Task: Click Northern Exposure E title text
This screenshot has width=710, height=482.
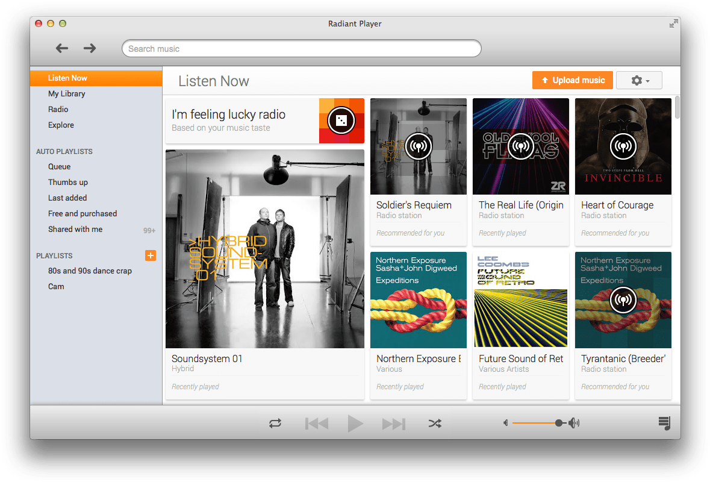Action: coord(419,358)
